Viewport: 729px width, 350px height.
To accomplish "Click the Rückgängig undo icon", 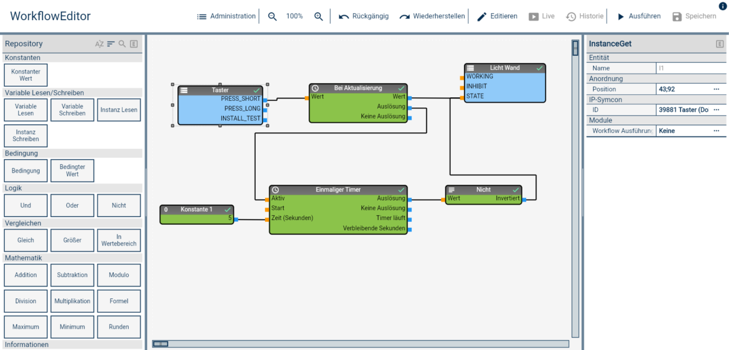I will click(344, 16).
